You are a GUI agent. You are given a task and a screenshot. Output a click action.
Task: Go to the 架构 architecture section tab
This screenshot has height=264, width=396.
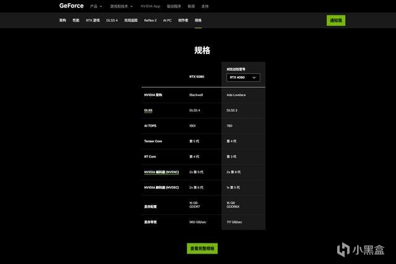(x=62, y=20)
